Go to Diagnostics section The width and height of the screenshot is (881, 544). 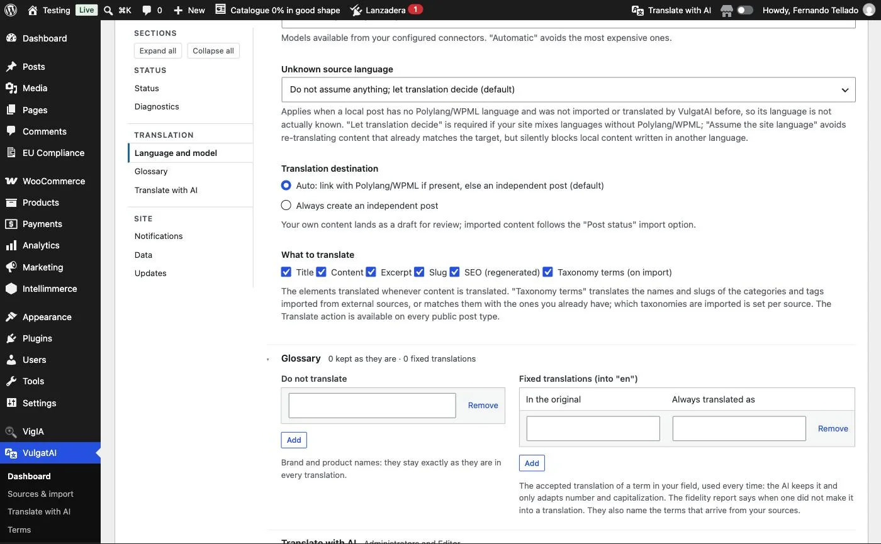157,107
